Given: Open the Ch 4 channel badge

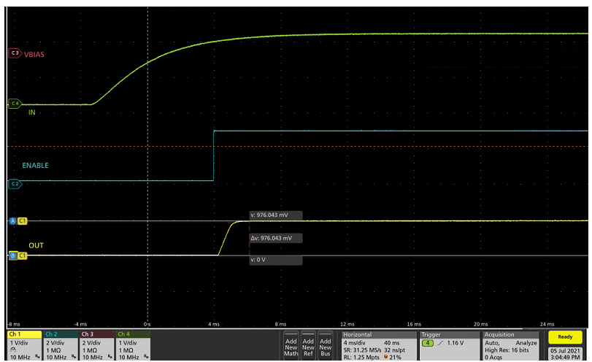Looking at the screenshot, I should coord(133,345).
